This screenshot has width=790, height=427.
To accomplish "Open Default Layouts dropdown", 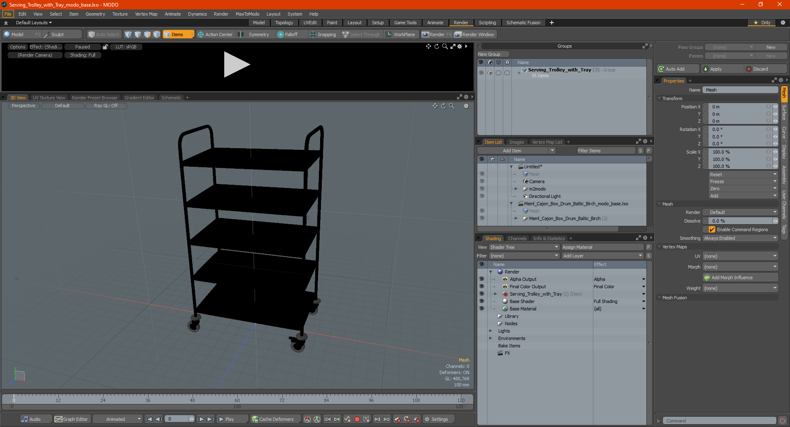I will click(34, 23).
